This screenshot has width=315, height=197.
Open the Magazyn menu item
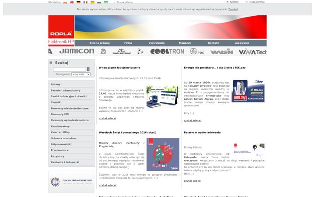click(x=185, y=43)
